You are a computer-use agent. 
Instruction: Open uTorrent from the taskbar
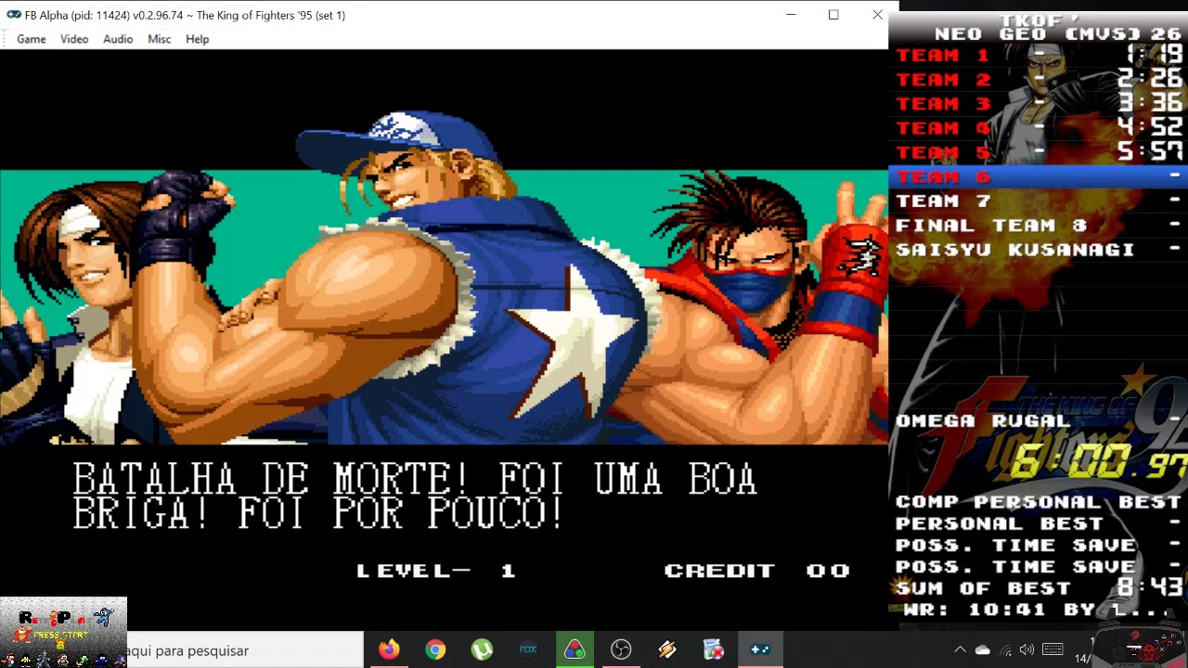click(482, 649)
